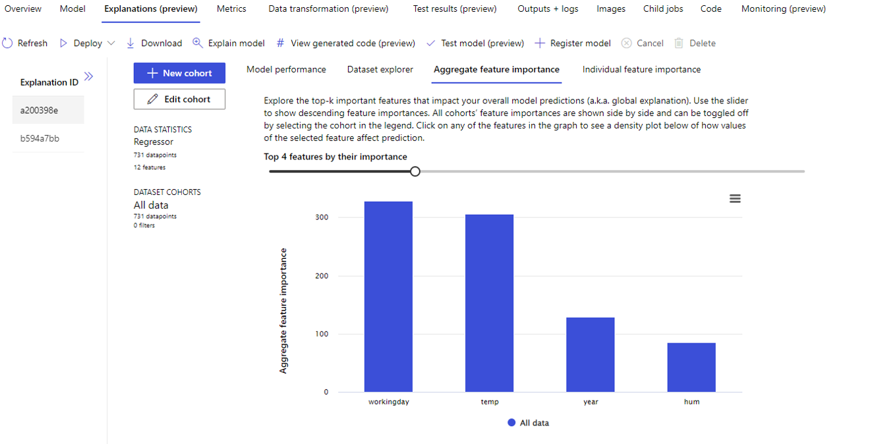Click the Explain model magnifier icon
870x444 pixels.
point(197,43)
